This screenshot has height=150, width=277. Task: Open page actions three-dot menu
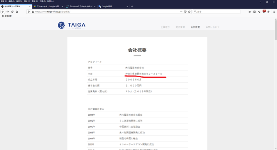click(181, 12)
